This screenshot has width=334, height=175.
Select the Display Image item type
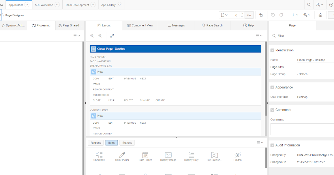[168, 156]
